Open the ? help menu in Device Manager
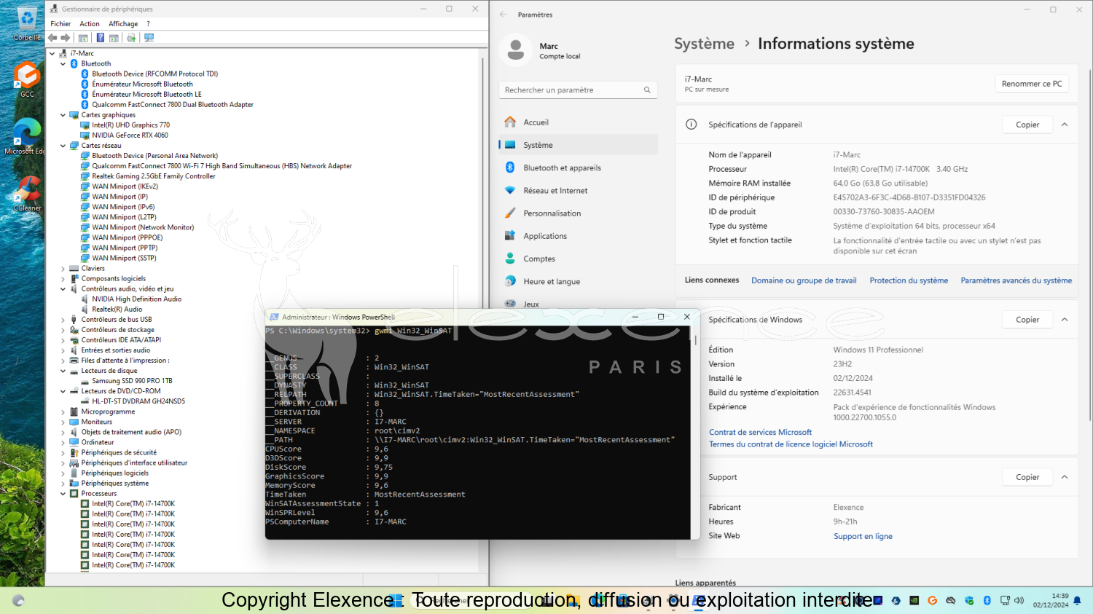Viewport: 1093px width, 614px height. (148, 24)
